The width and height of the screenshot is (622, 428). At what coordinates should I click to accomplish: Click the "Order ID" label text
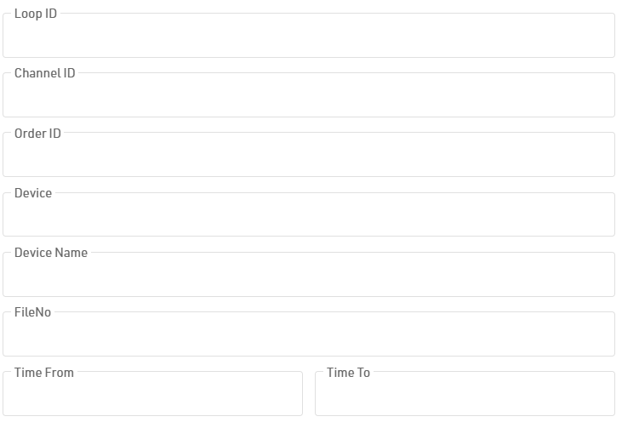point(37,134)
